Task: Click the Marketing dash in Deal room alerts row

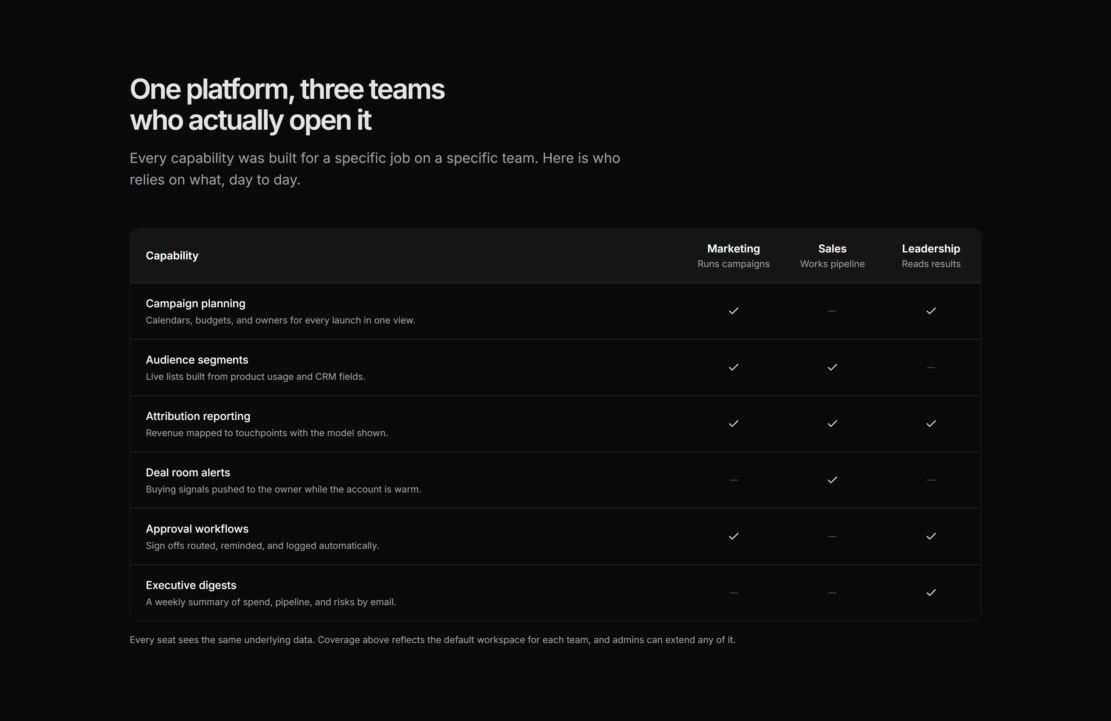Action: pos(733,480)
